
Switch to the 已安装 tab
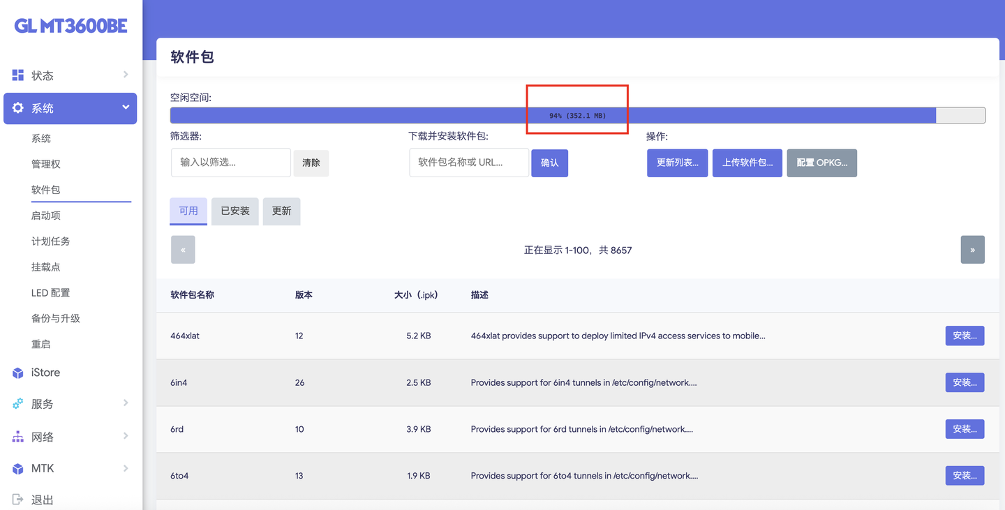[x=235, y=211]
